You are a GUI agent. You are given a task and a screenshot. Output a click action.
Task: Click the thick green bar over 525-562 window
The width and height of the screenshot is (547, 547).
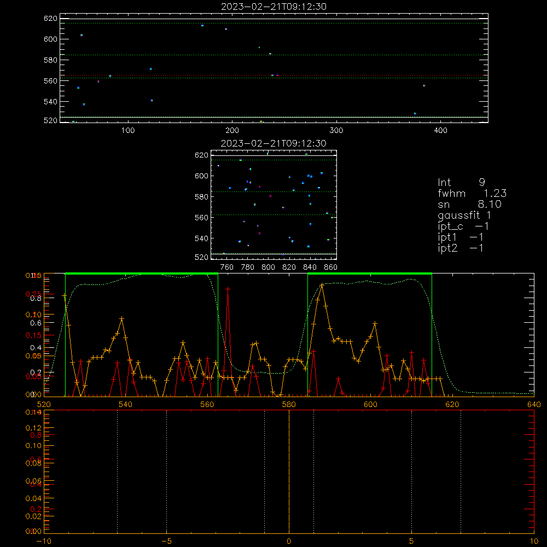142,274
